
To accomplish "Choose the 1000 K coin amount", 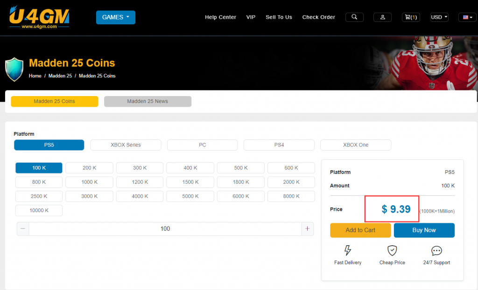I will (89, 182).
